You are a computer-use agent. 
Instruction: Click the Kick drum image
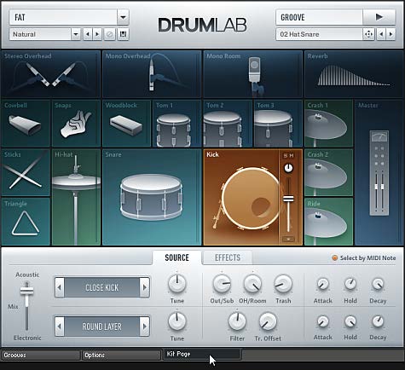point(250,199)
